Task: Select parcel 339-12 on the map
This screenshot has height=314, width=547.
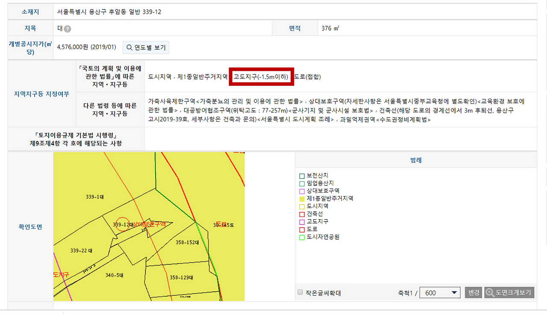Action: (x=123, y=223)
